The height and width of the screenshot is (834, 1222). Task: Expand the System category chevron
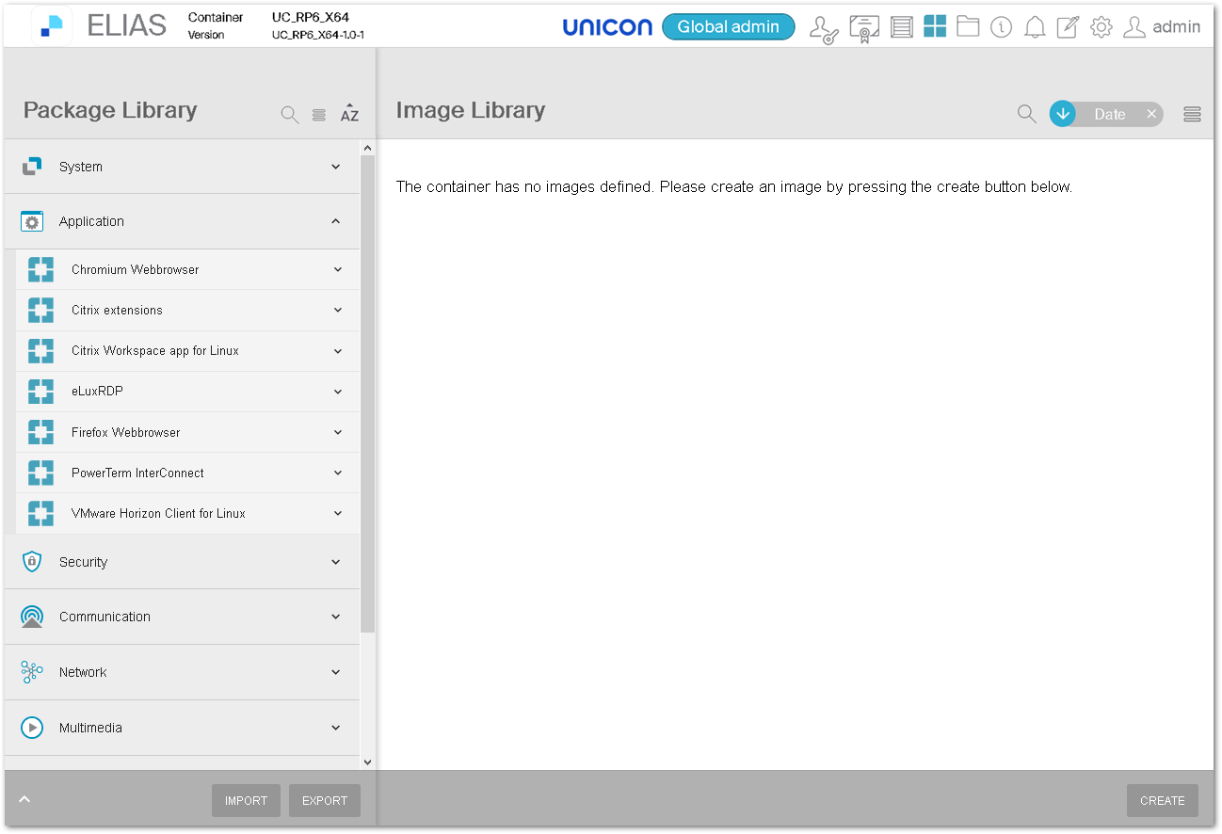coord(336,167)
